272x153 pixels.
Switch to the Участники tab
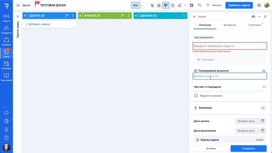[255, 25]
